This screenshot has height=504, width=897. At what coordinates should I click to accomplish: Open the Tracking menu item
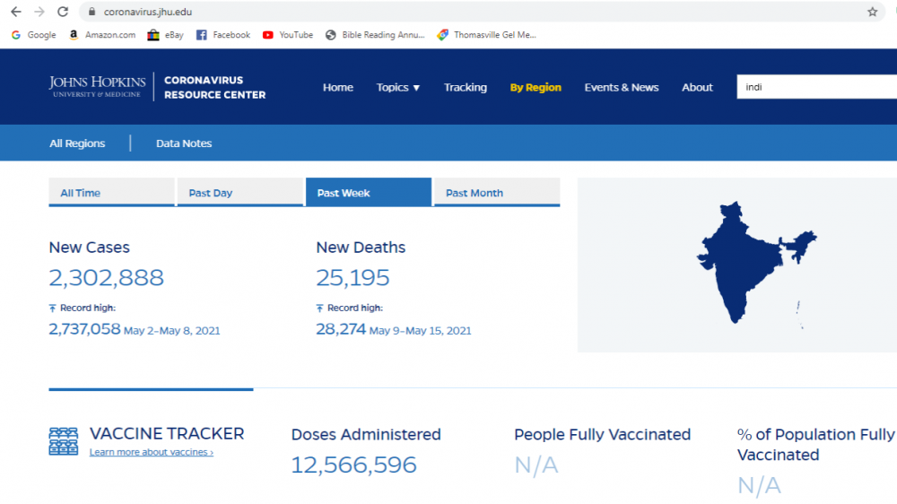point(465,87)
